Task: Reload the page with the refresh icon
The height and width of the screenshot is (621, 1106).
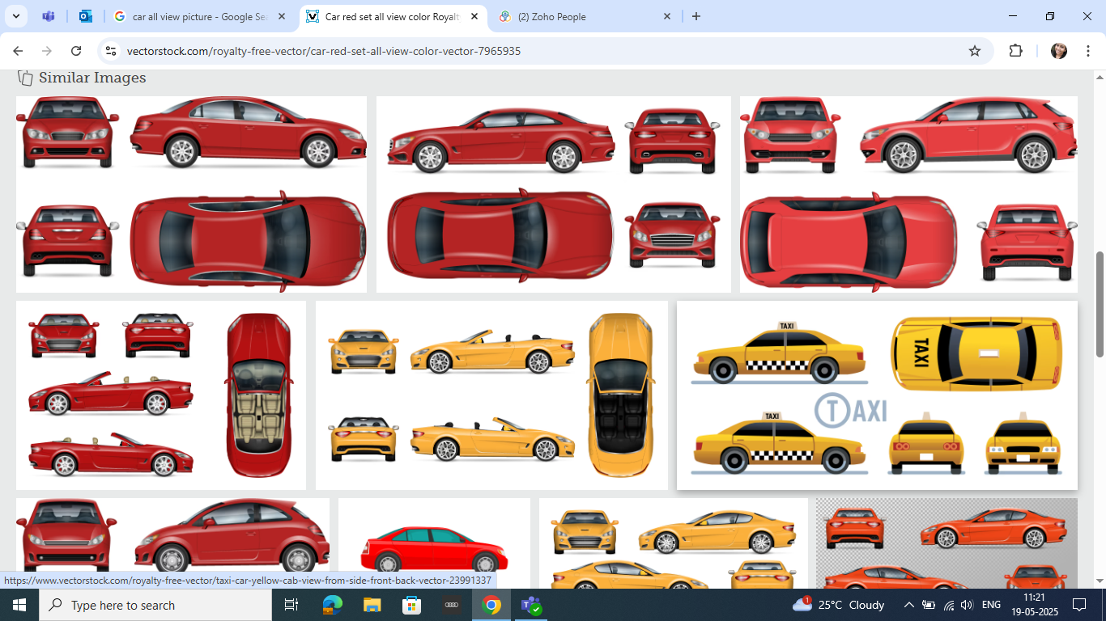Action: coord(76,51)
